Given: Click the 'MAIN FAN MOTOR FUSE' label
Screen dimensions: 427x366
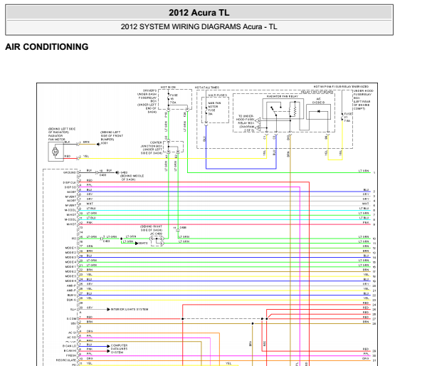Looking at the screenshot, I should point(214,107).
